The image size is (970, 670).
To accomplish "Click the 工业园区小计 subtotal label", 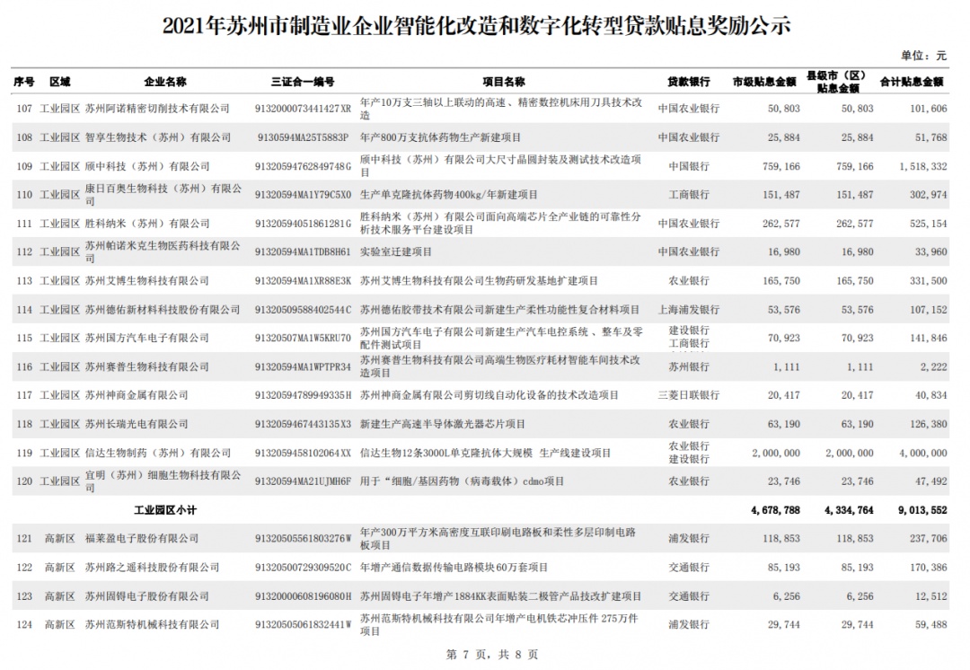I will 165,510.
